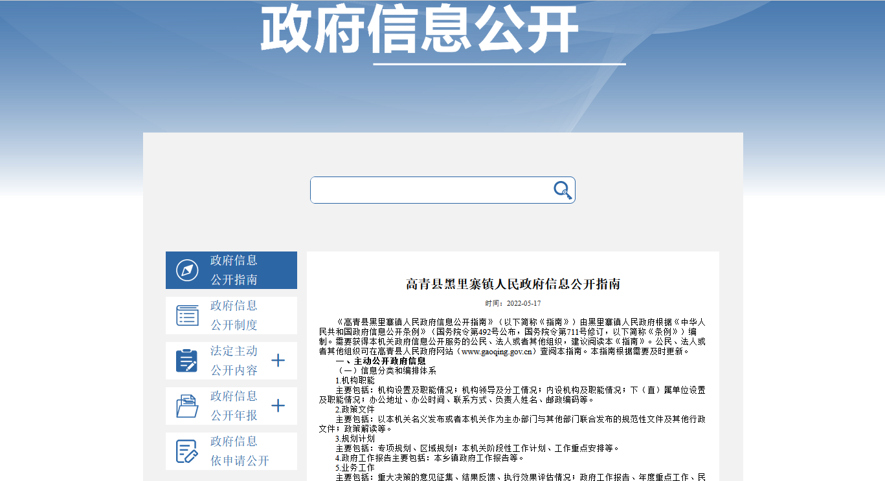Expand 政府信息公开年报 with its plus sign
The width and height of the screenshot is (885, 481).
278,406
